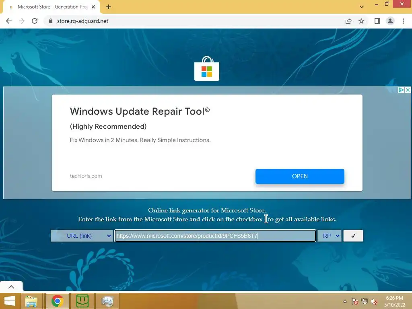The height and width of the screenshot is (309, 412).
Task: Expand the bottom-left up-chevron panel
Action: point(11,286)
